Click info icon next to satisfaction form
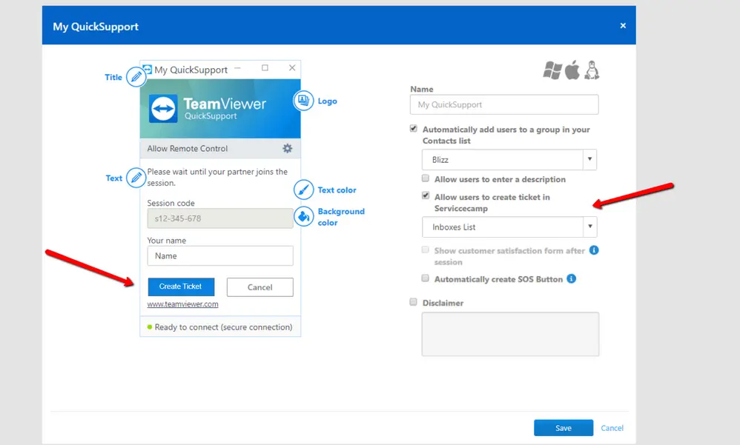 click(594, 250)
